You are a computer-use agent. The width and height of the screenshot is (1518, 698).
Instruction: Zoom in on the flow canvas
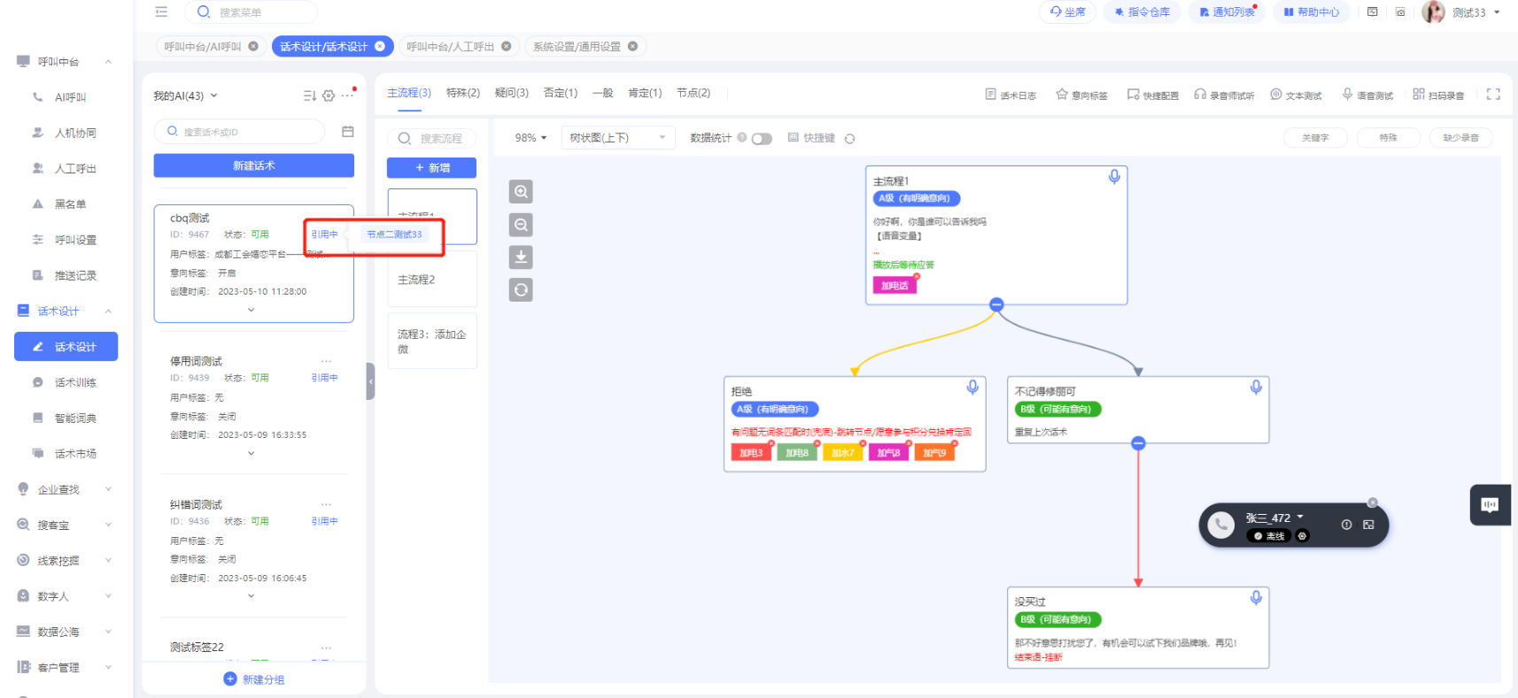click(x=521, y=192)
